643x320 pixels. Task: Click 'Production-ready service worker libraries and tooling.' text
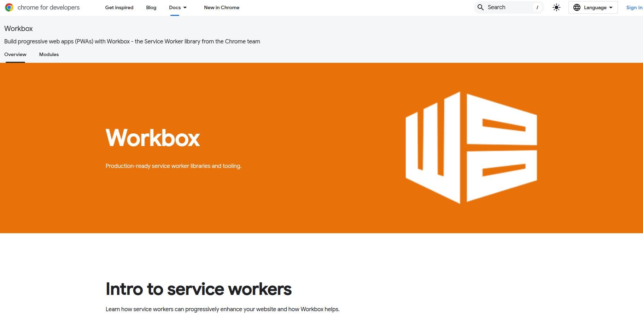point(173,166)
